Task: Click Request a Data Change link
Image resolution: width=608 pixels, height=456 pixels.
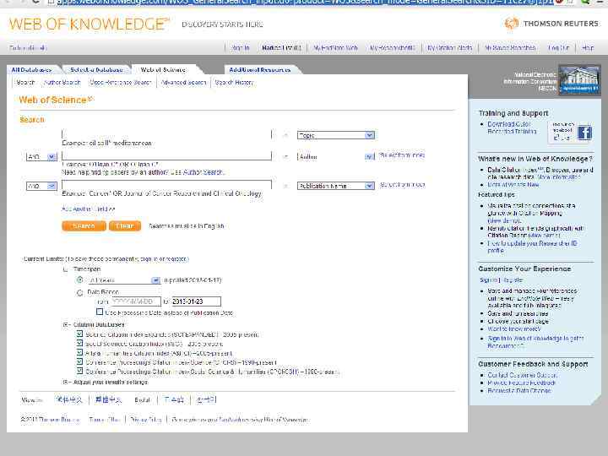Action: tap(519, 390)
